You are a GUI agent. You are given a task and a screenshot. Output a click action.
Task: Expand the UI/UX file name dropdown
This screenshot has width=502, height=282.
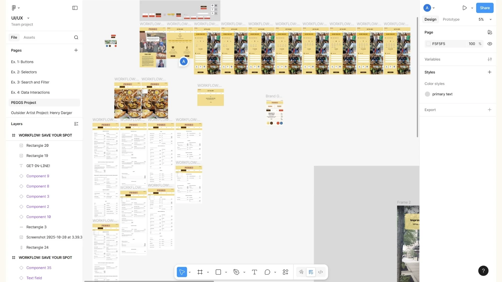coord(28,18)
